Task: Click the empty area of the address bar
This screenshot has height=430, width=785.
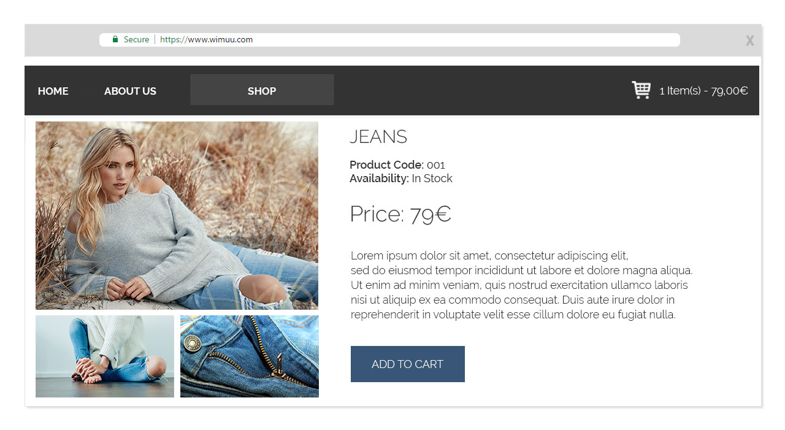Action: (466, 39)
